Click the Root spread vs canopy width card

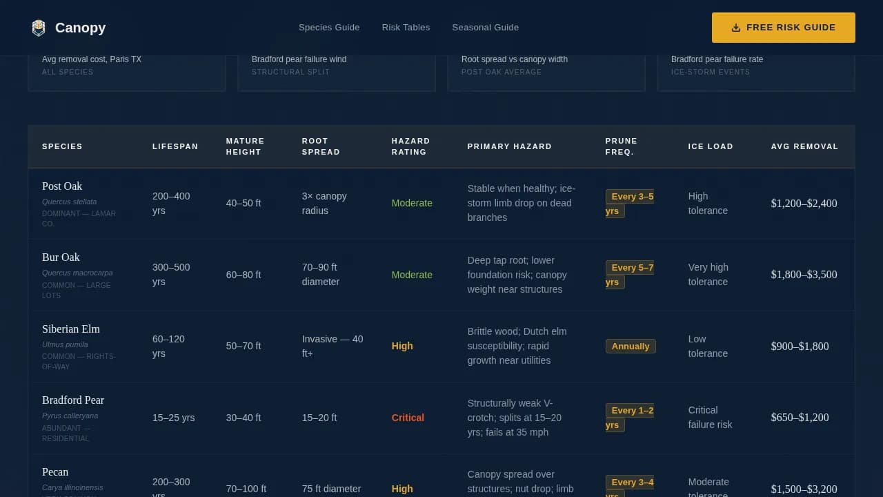(x=546, y=72)
